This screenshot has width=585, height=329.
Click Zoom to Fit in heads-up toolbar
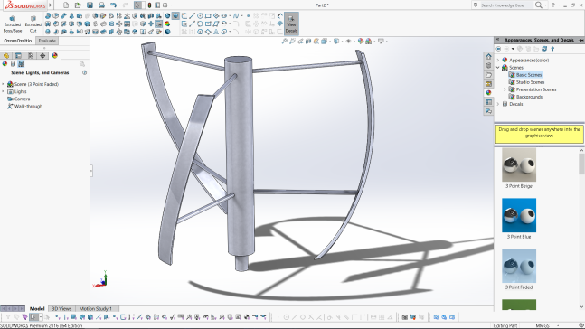point(285,41)
